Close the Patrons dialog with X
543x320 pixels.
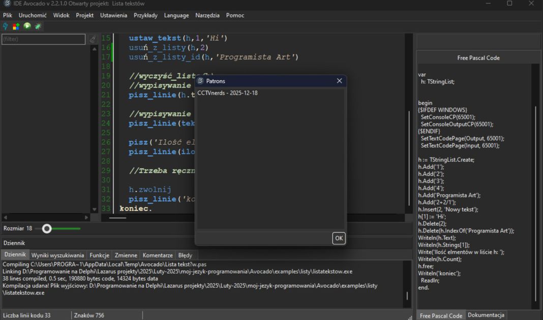[339, 81]
